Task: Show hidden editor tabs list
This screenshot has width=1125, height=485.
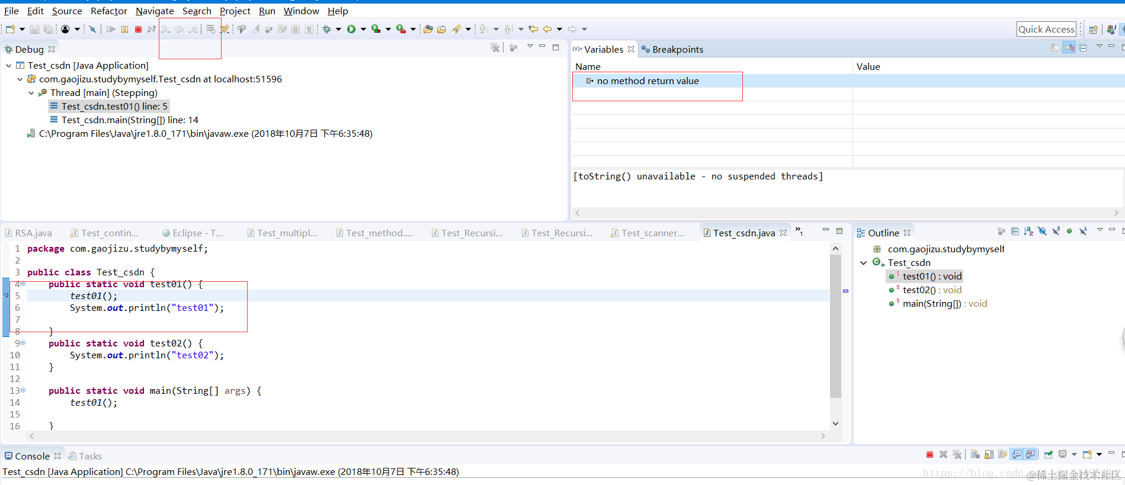Action: pos(799,232)
